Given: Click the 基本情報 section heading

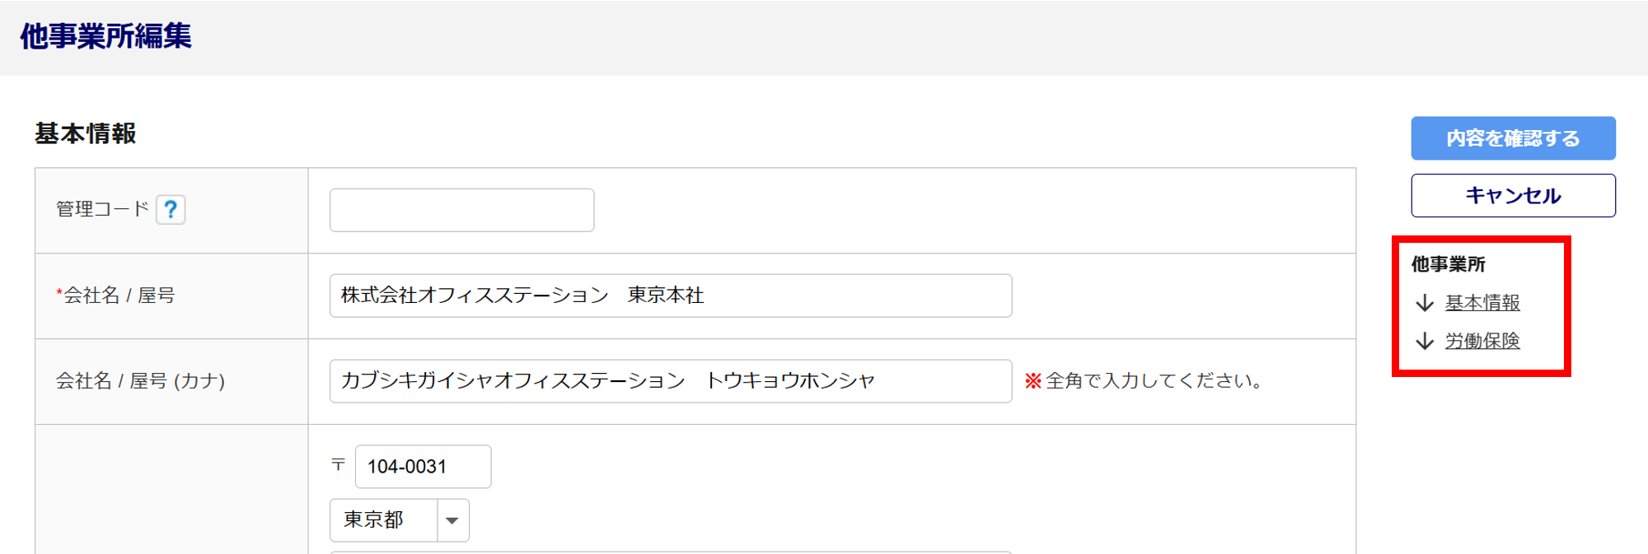Looking at the screenshot, I should click(86, 133).
